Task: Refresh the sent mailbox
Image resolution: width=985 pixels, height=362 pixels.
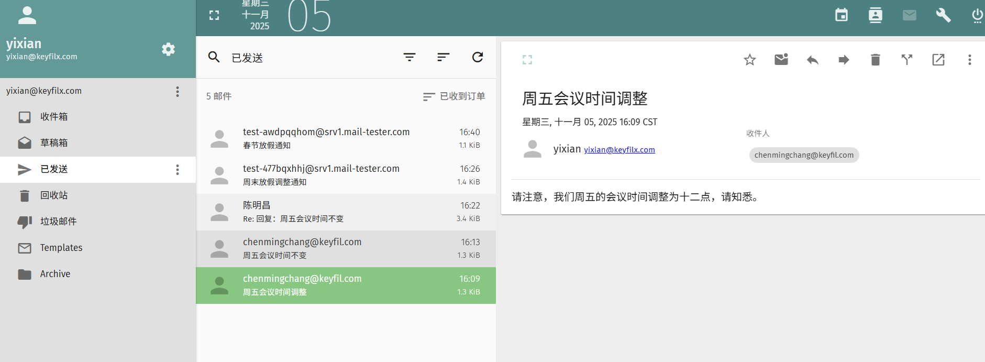Action: pyautogui.click(x=477, y=57)
